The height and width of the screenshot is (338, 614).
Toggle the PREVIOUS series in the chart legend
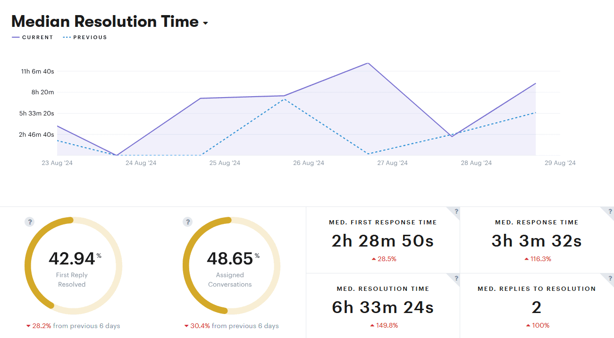(84, 37)
